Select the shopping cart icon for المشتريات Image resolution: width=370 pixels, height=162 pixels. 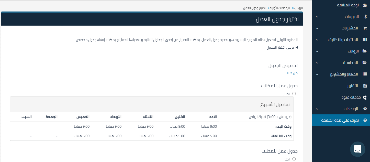click(x=365, y=28)
